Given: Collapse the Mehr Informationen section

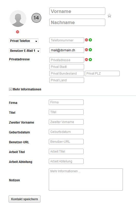Looking at the screenshot, I should 10,89.
